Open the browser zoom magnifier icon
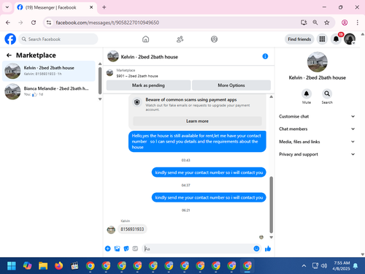This screenshot has width=365, height=274. click(x=315, y=23)
